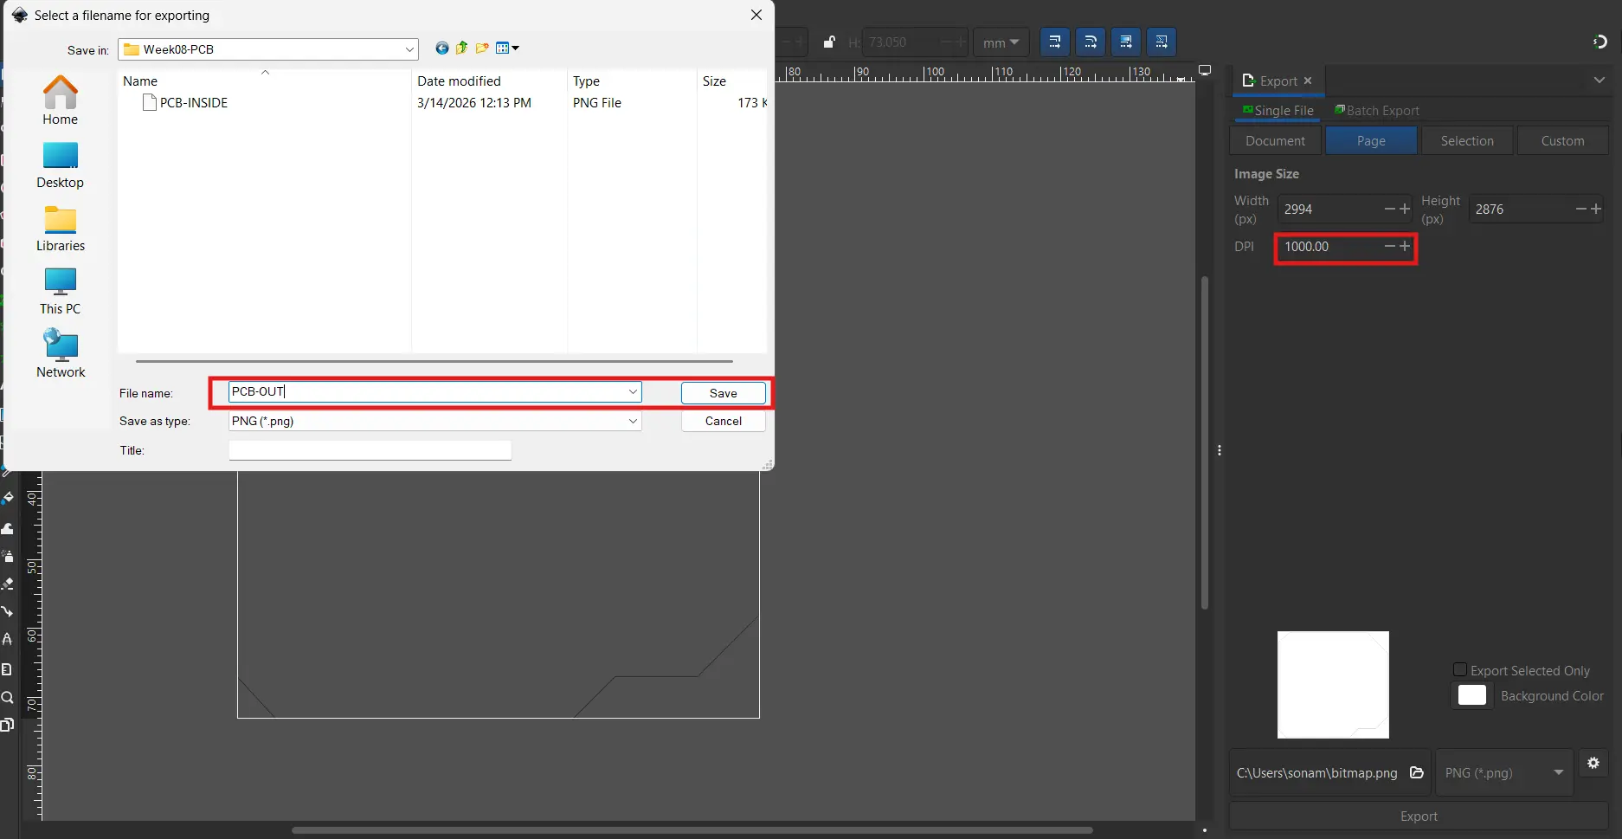1622x839 pixels.
Task: Switch to Batch Export tab
Action: [1377, 111]
